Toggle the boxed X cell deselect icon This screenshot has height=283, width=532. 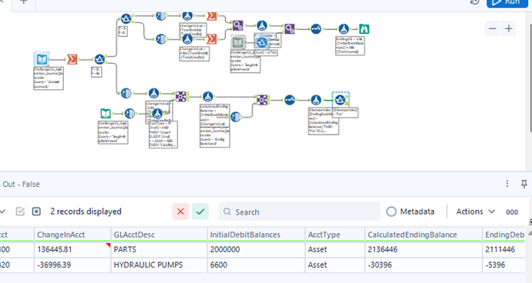click(36, 211)
